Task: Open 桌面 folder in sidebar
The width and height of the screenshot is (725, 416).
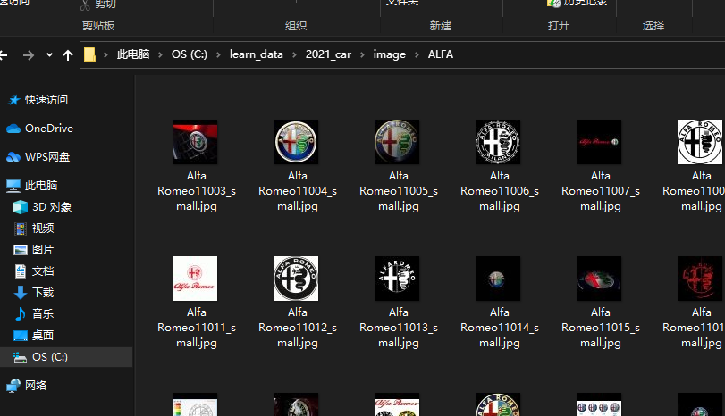Action: [x=43, y=335]
